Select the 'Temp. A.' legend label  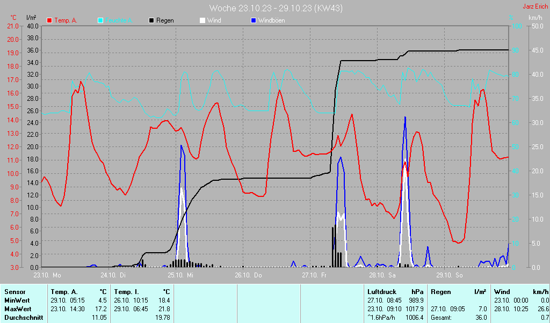point(66,21)
